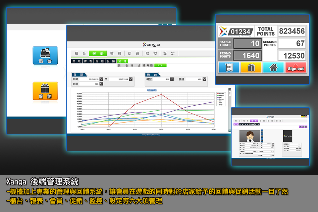Select the member avatar photo

coord(250,136)
